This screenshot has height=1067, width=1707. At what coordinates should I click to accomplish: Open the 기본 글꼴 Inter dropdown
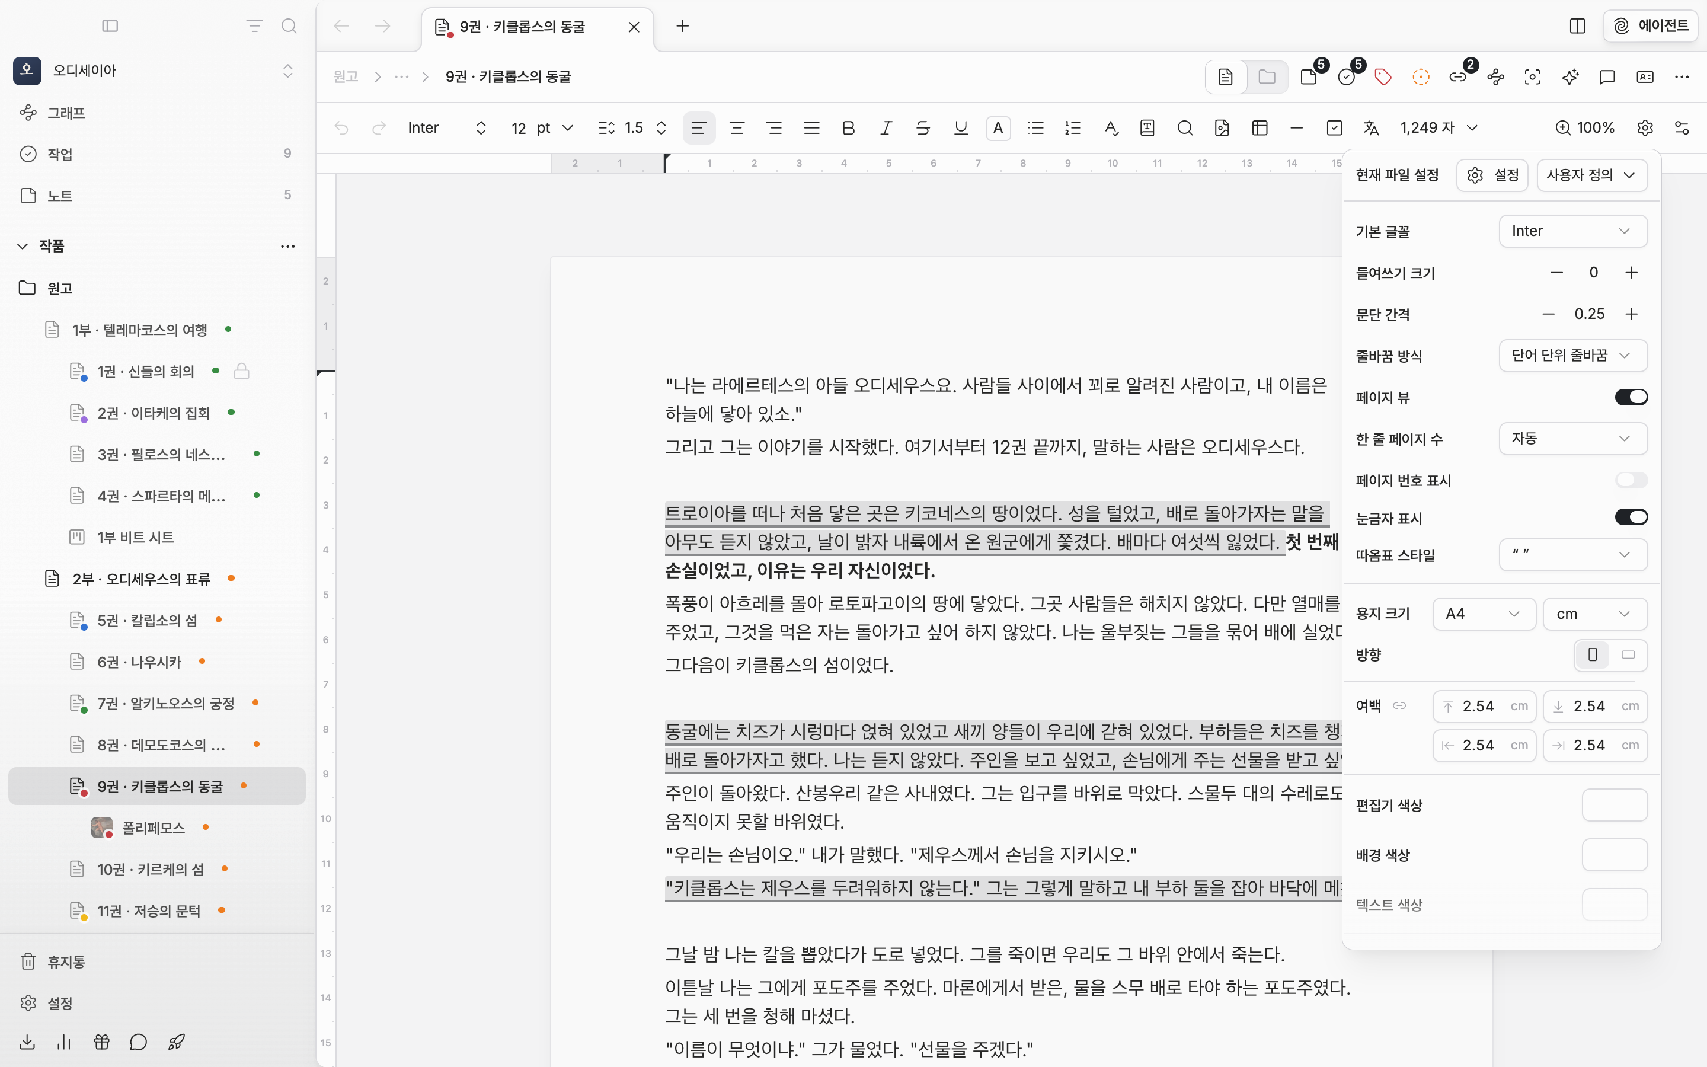1573,231
